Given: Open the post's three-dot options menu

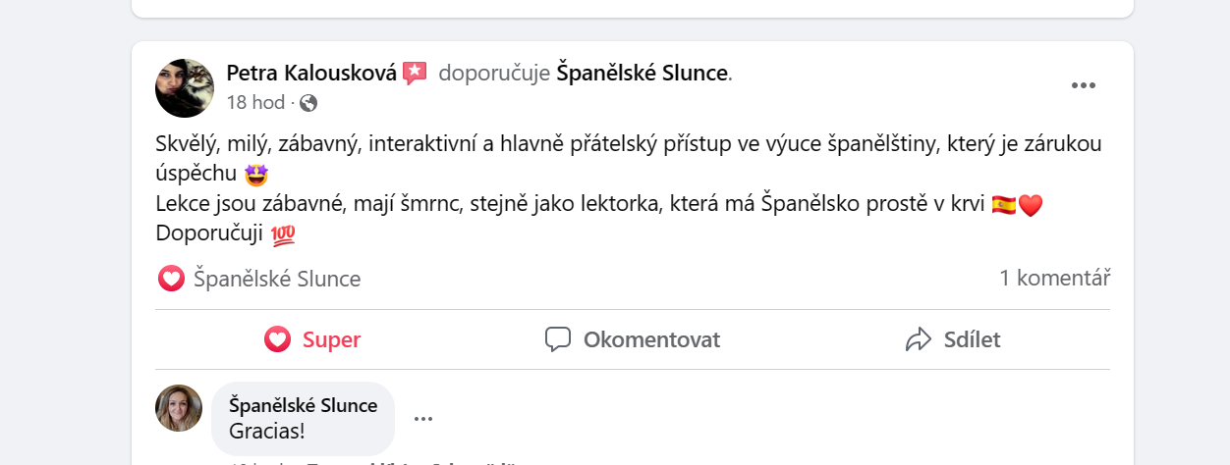Looking at the screenshot, I should [x=1083, y=85].
